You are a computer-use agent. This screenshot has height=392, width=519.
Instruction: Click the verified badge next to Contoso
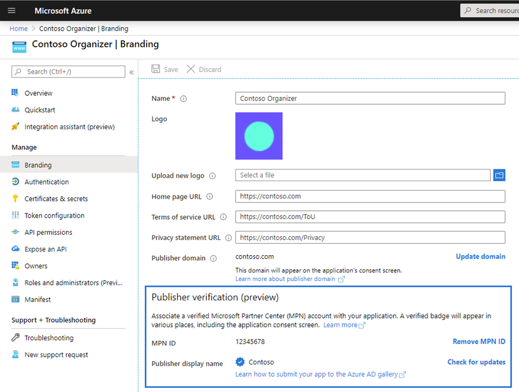[x=240, y=362]
